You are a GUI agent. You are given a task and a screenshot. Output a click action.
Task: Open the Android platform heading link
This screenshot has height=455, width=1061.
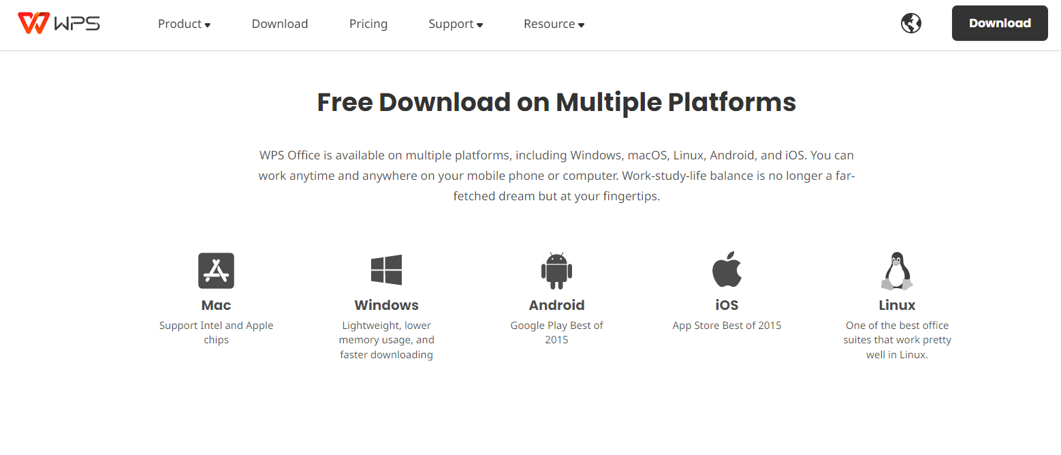(x=556, y=305)
